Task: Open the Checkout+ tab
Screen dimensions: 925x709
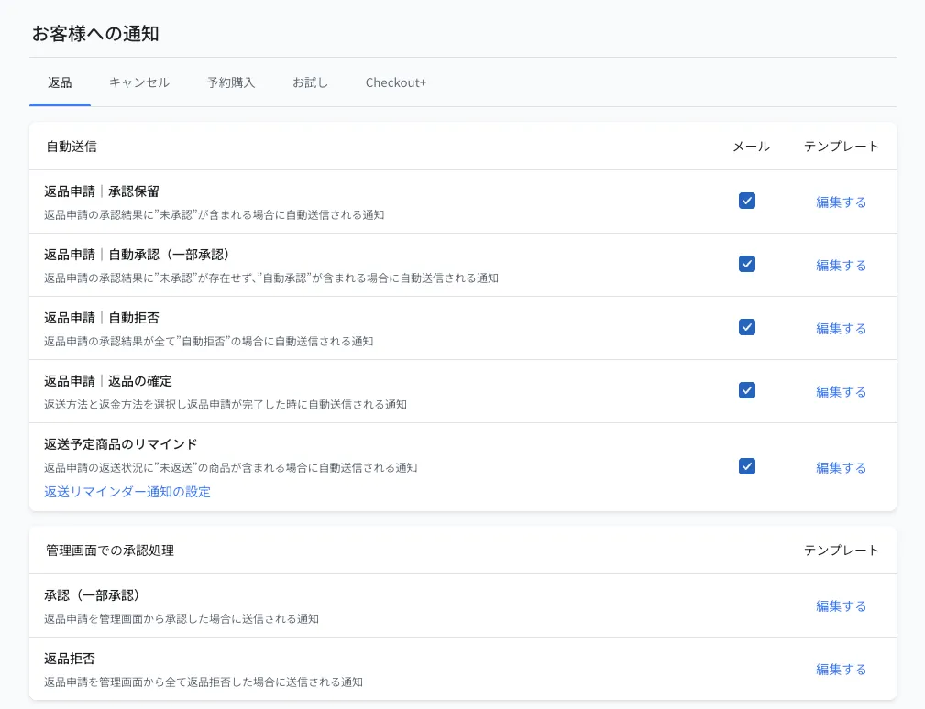Action: (x=395, y=82)
